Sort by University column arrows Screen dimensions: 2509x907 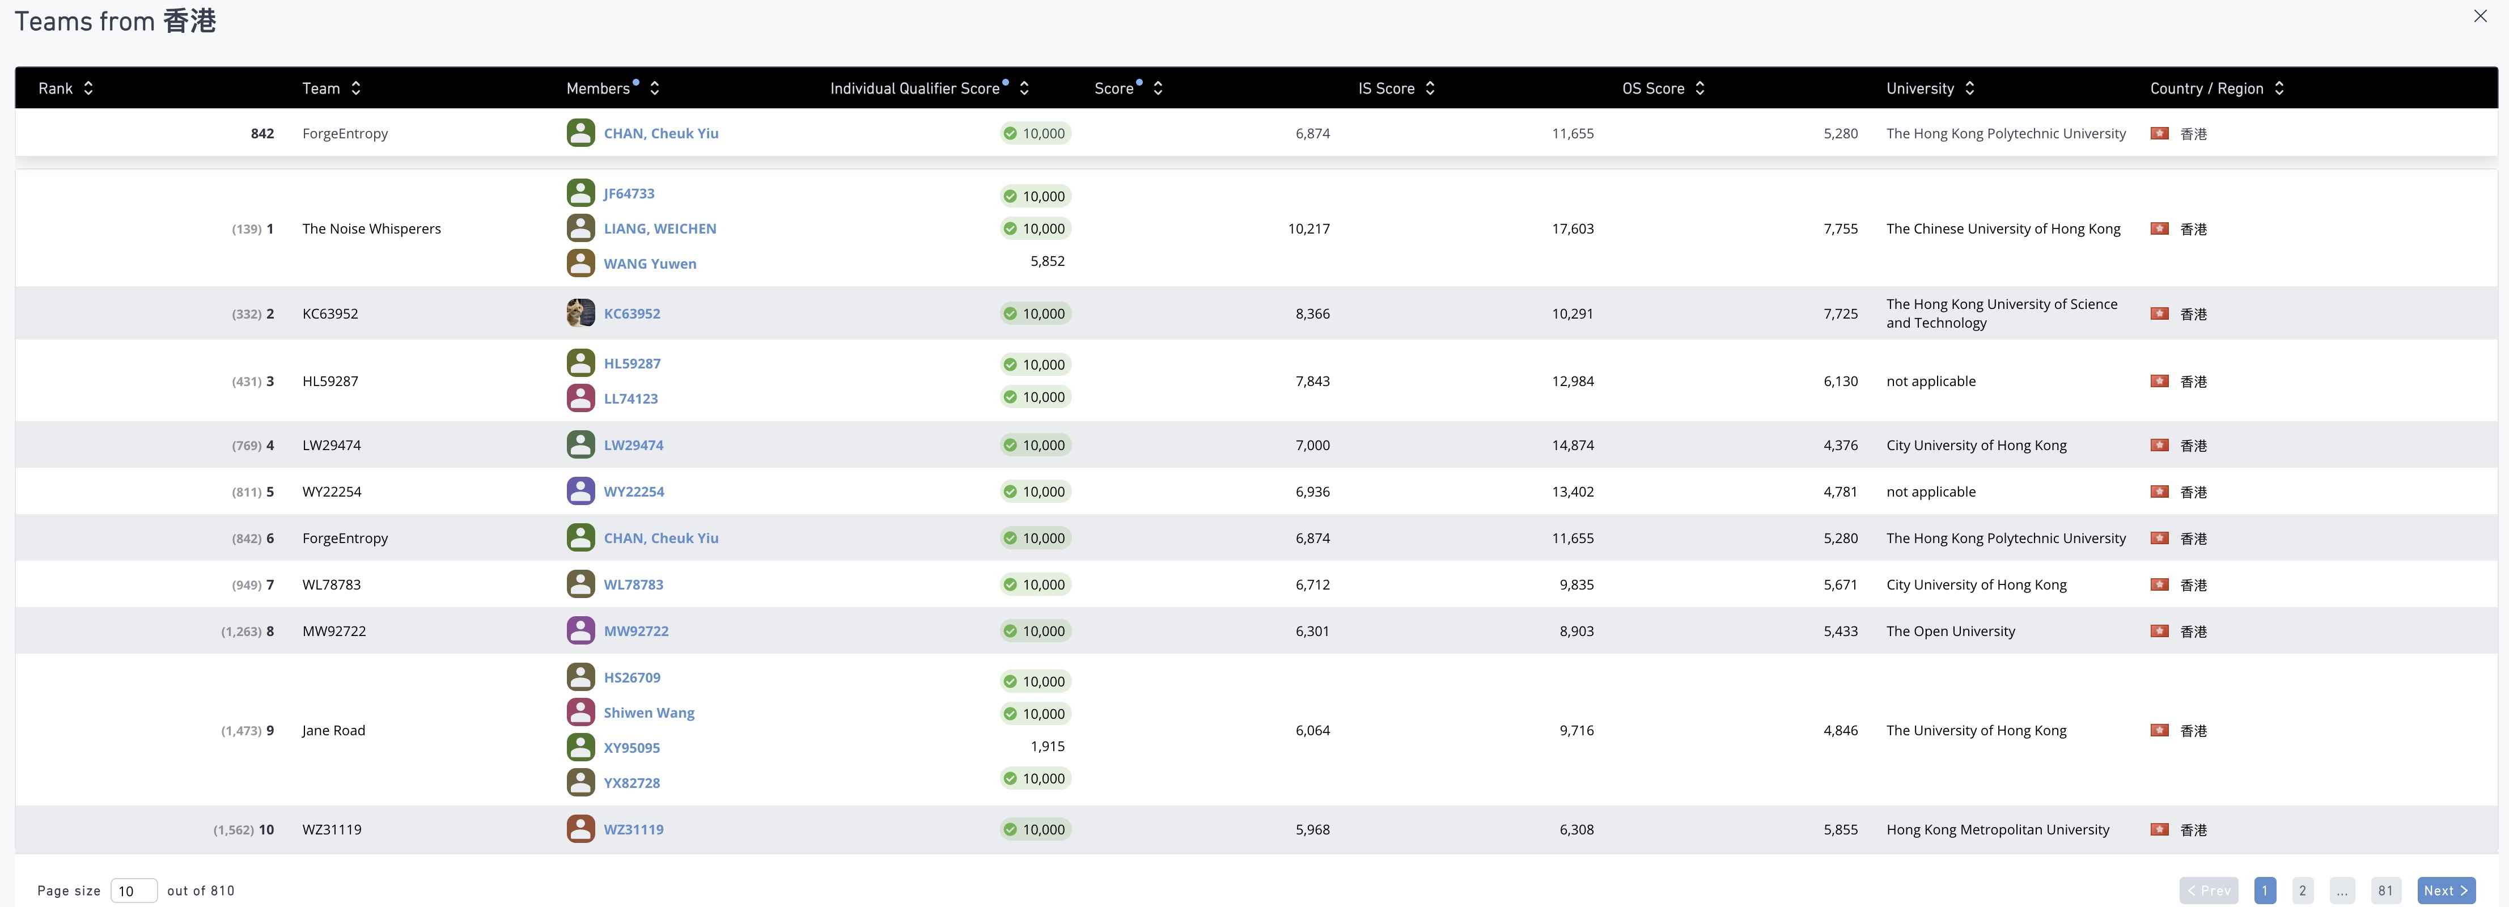click(1969, 88)
